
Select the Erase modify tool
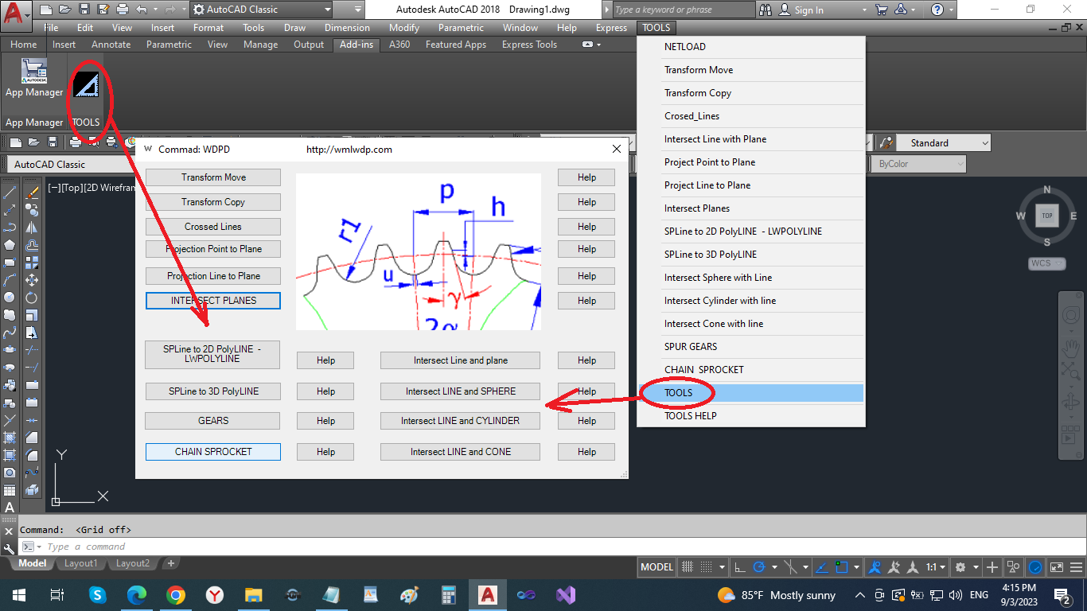tap(33, 192)
